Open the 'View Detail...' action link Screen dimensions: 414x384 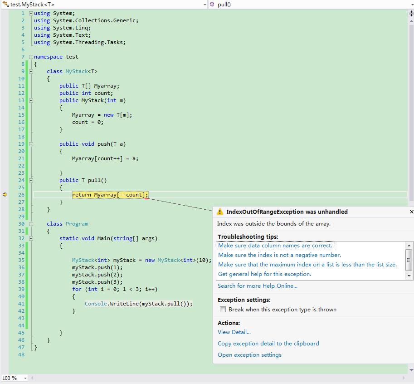click(234, 332)
